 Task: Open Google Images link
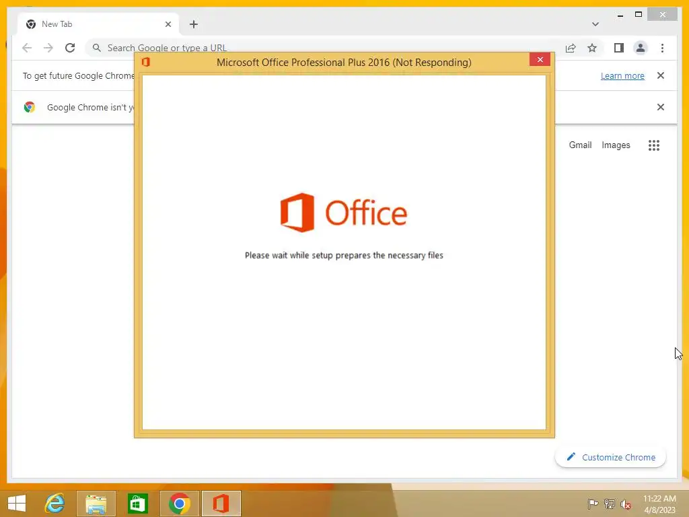click(x=616, y=145)
